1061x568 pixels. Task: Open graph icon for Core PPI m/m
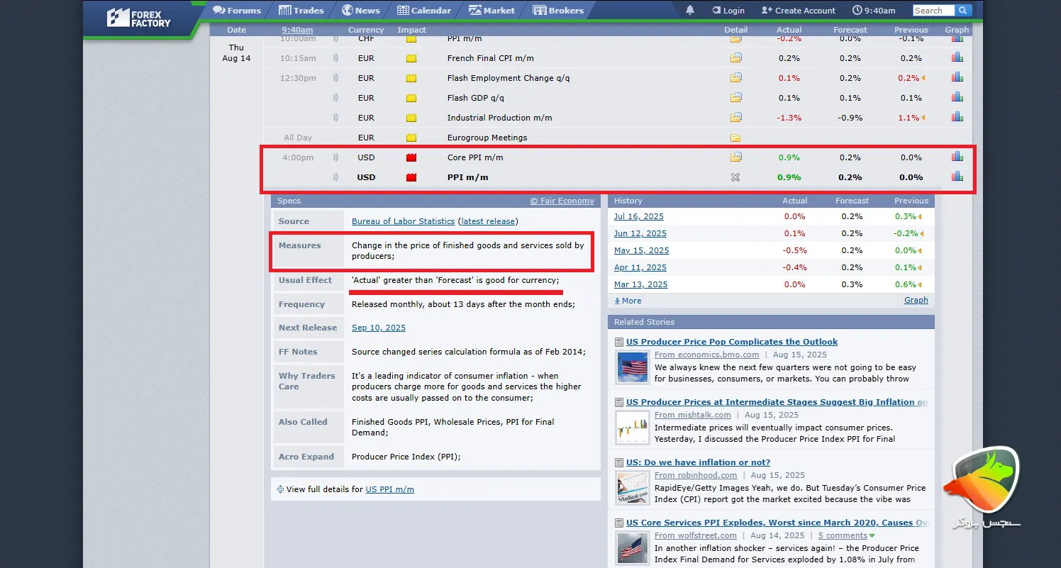point(957,157)
